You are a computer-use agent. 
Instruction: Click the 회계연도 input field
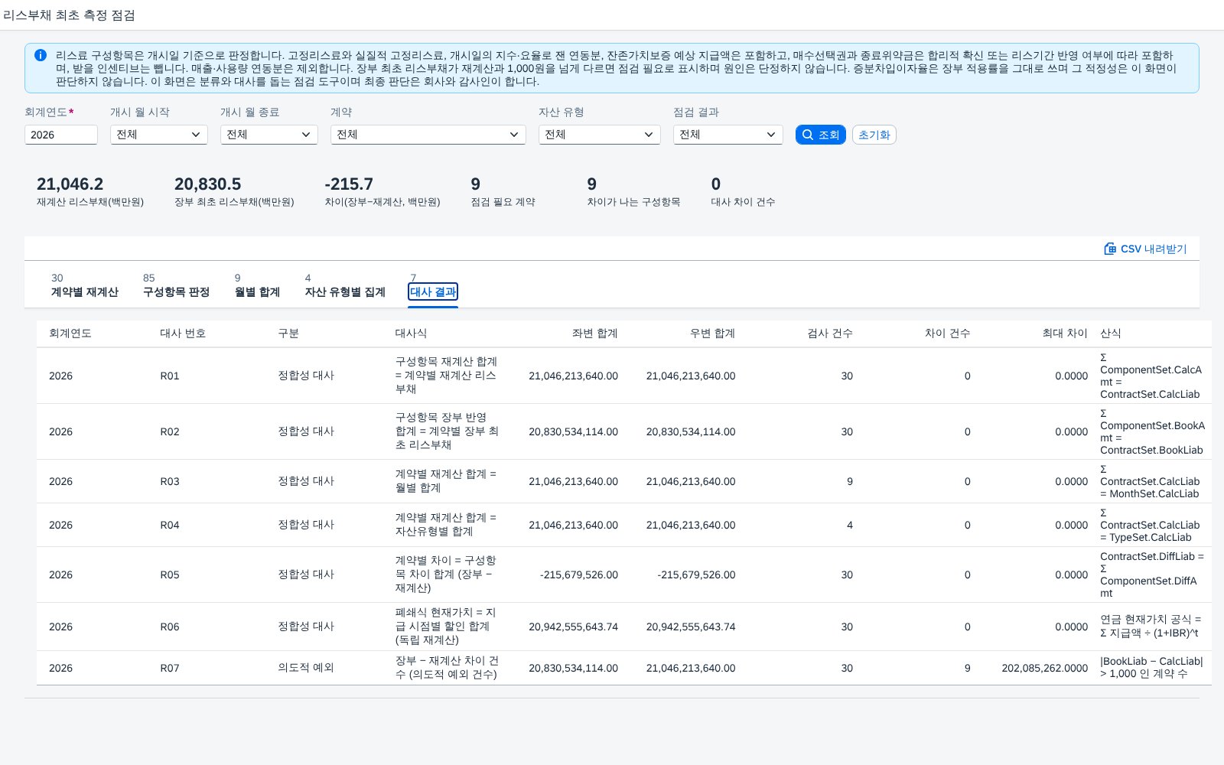pos(61,135)
